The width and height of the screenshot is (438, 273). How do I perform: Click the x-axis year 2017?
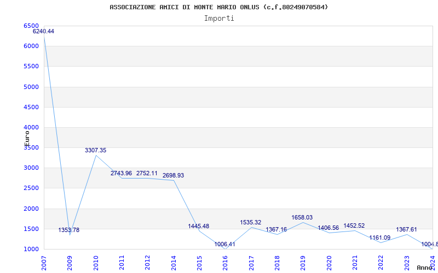251,263
